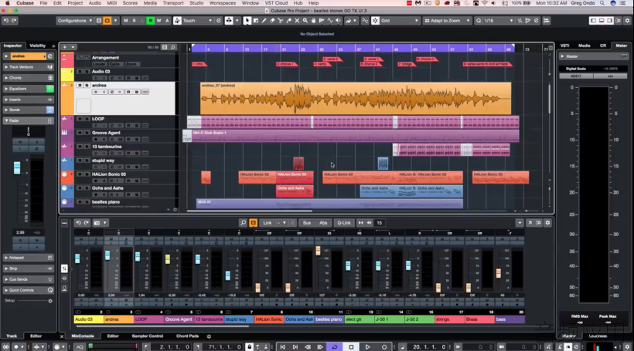This screenshot has height=351, width=634.
Task: Click the Spotlight search icon in menu bar
Action: (602, 3)
